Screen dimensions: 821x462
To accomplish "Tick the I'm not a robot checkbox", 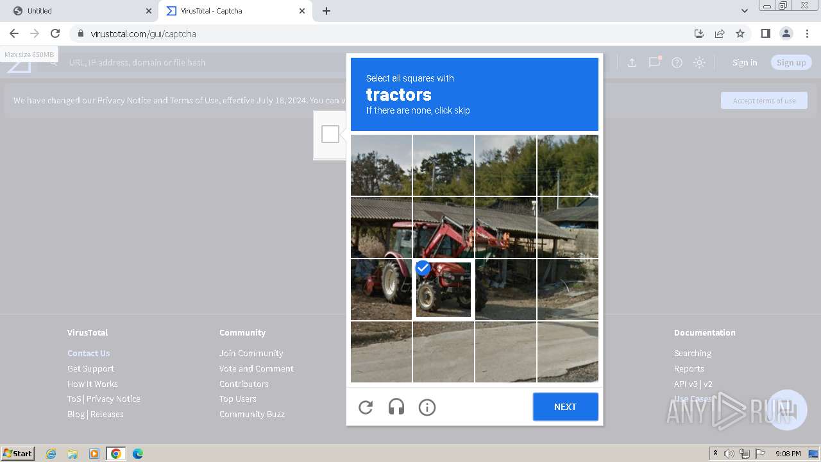I will tap(330, 134).
